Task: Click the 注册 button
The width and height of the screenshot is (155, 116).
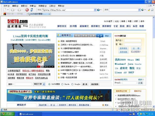Action: pos(136,48)
